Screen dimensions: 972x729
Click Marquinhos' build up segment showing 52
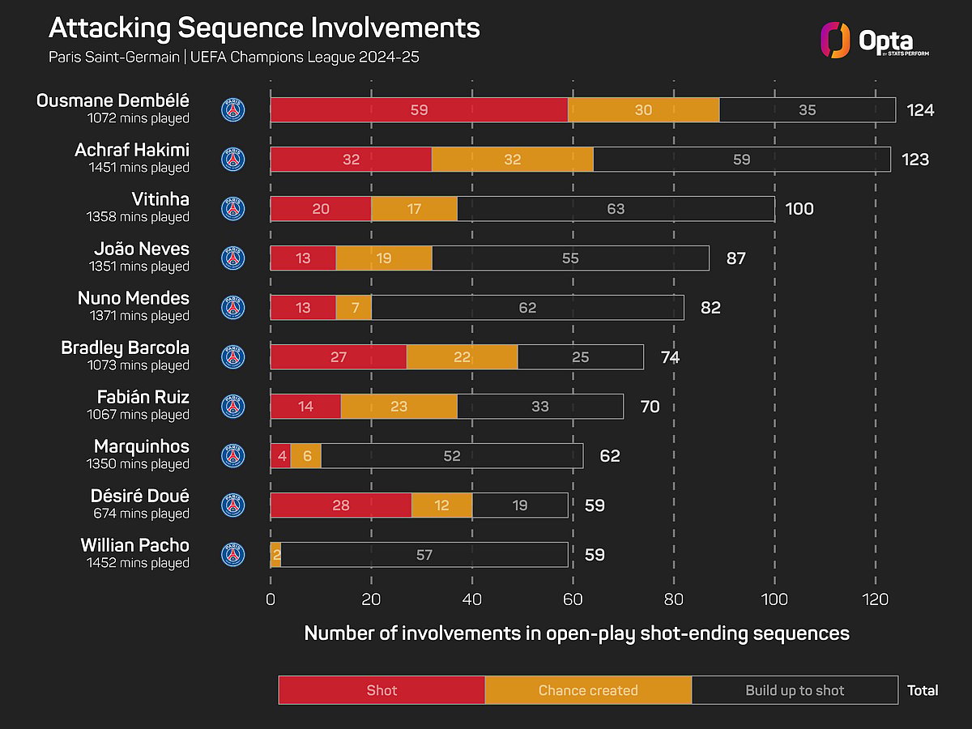tap(452, 456)
